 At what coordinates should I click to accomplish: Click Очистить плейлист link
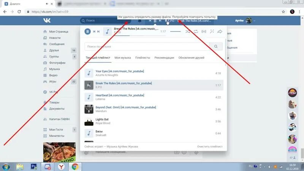(210, 147)
